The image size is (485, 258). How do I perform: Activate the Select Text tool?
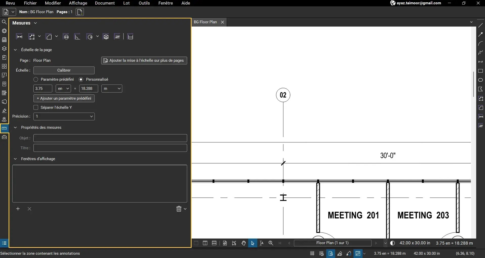tap(261, 243)
